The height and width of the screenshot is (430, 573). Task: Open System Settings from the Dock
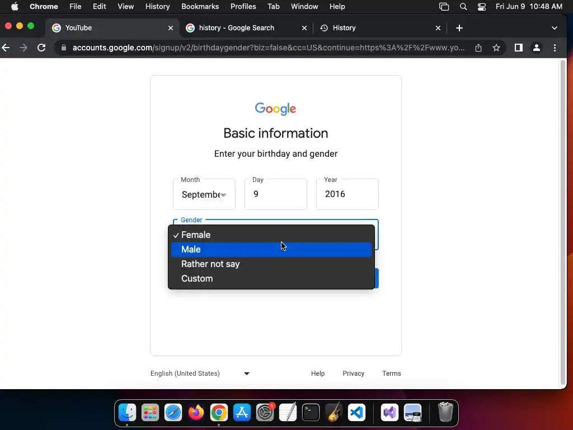265,413
